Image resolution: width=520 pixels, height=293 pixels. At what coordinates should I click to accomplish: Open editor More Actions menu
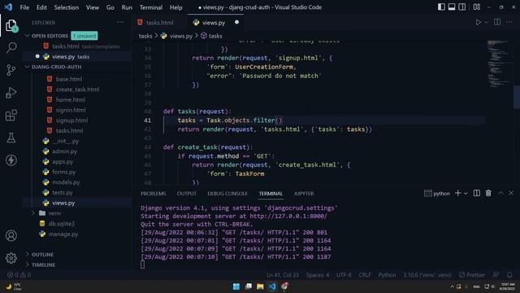[509, 22]
